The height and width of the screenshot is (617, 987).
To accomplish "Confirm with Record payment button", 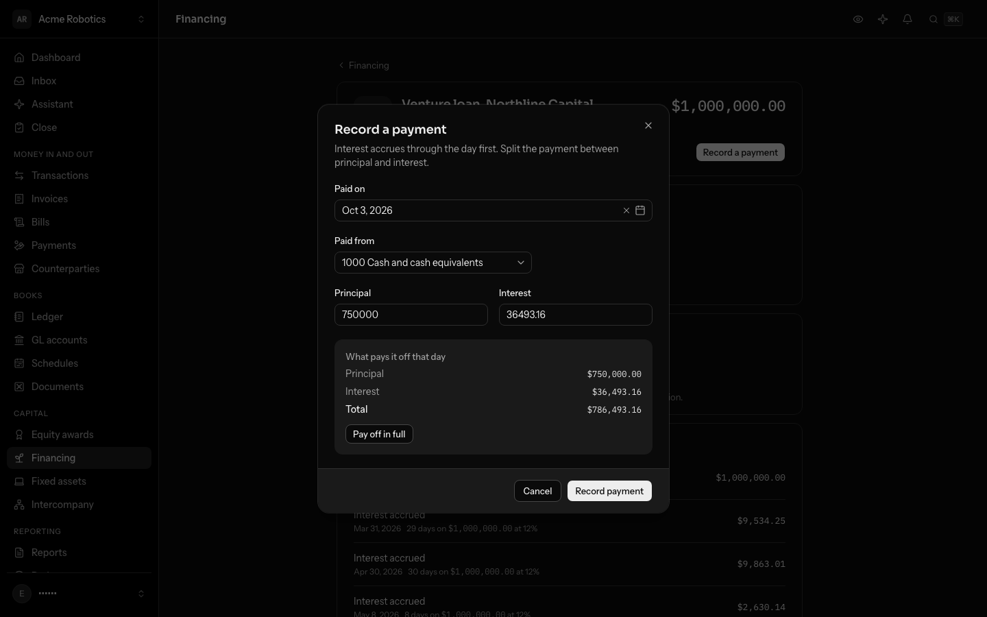I will coord(609,491).
